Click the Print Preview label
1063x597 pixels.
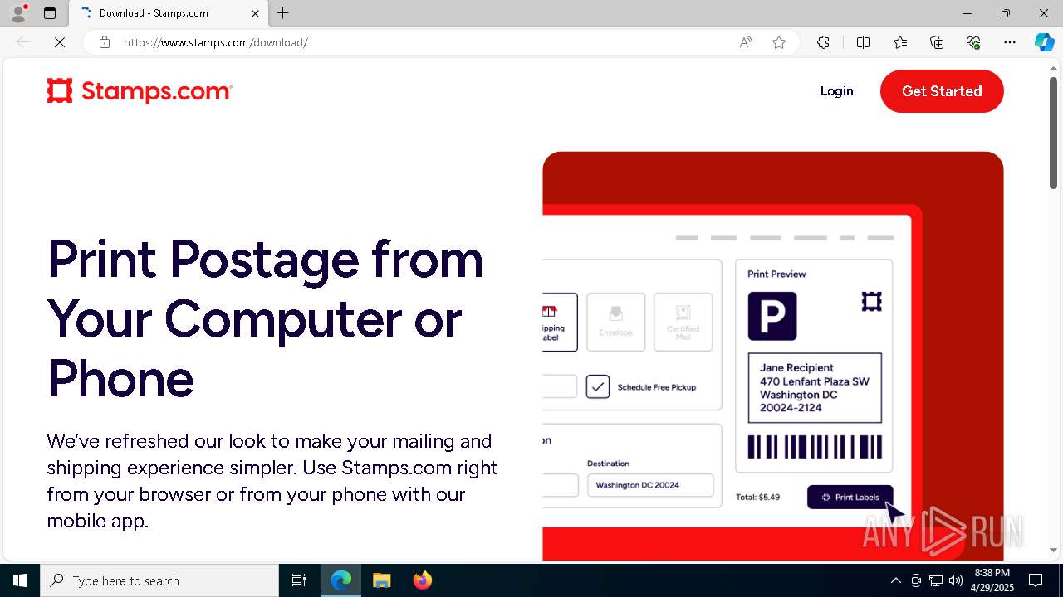point(776,274)
